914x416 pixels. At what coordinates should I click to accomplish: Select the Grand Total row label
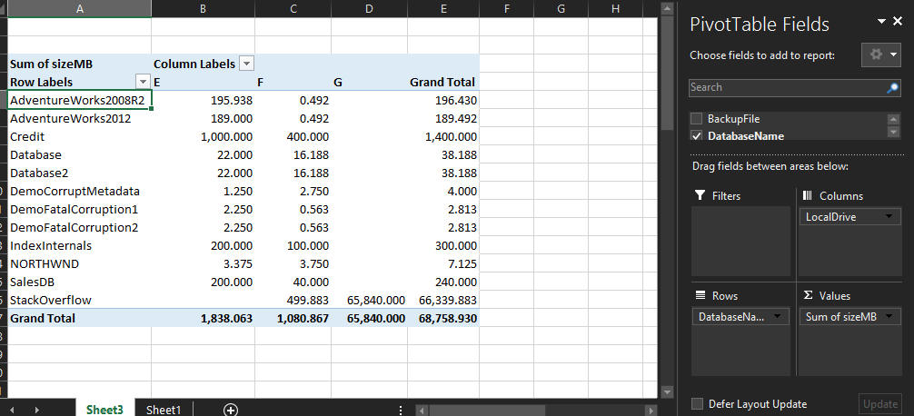coord(79,318)
